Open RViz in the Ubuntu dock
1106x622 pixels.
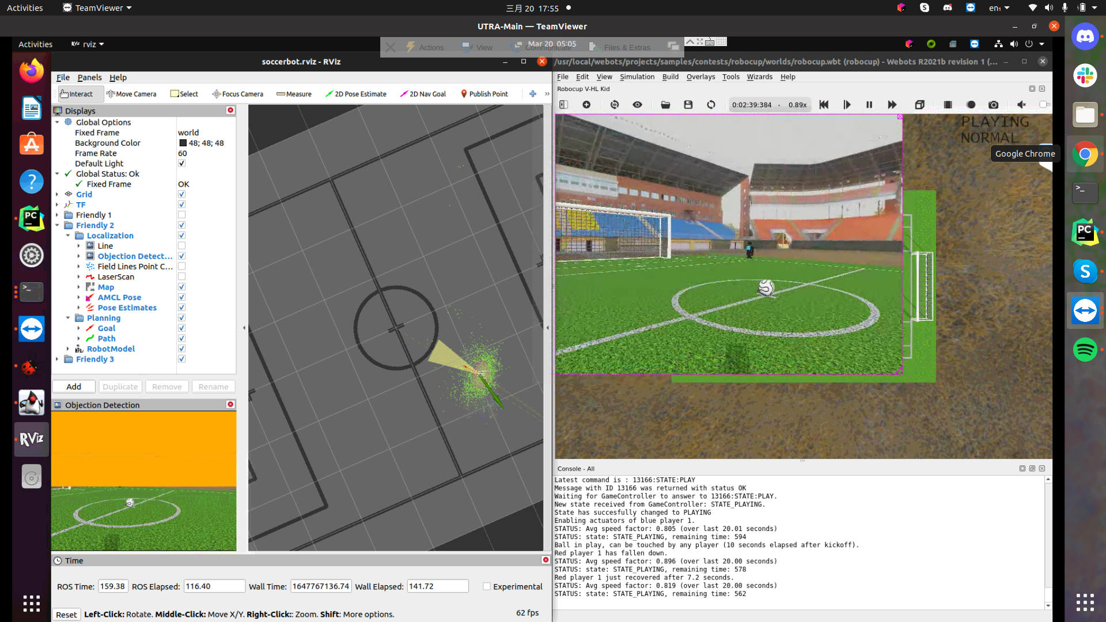click(x=31, y=439)
